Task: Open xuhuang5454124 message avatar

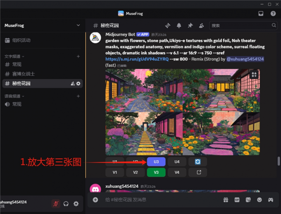Action: tap(95, 188)
